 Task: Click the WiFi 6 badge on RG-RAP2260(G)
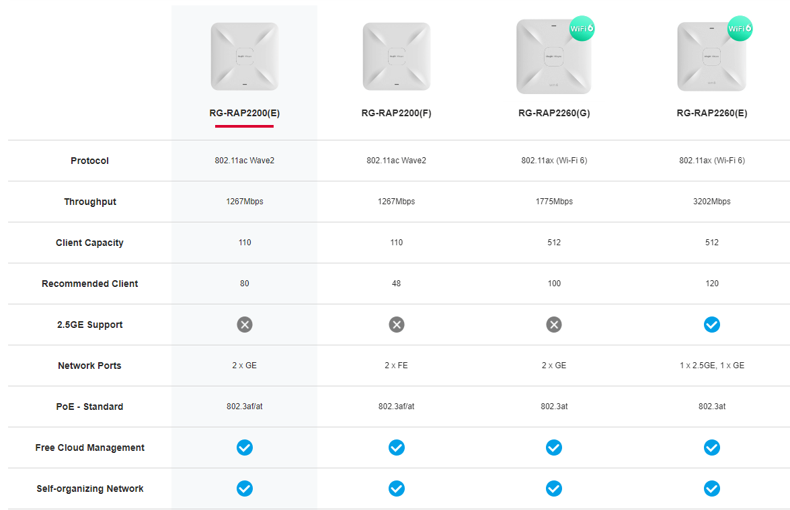pyautogui.click(x=582, y=28)
